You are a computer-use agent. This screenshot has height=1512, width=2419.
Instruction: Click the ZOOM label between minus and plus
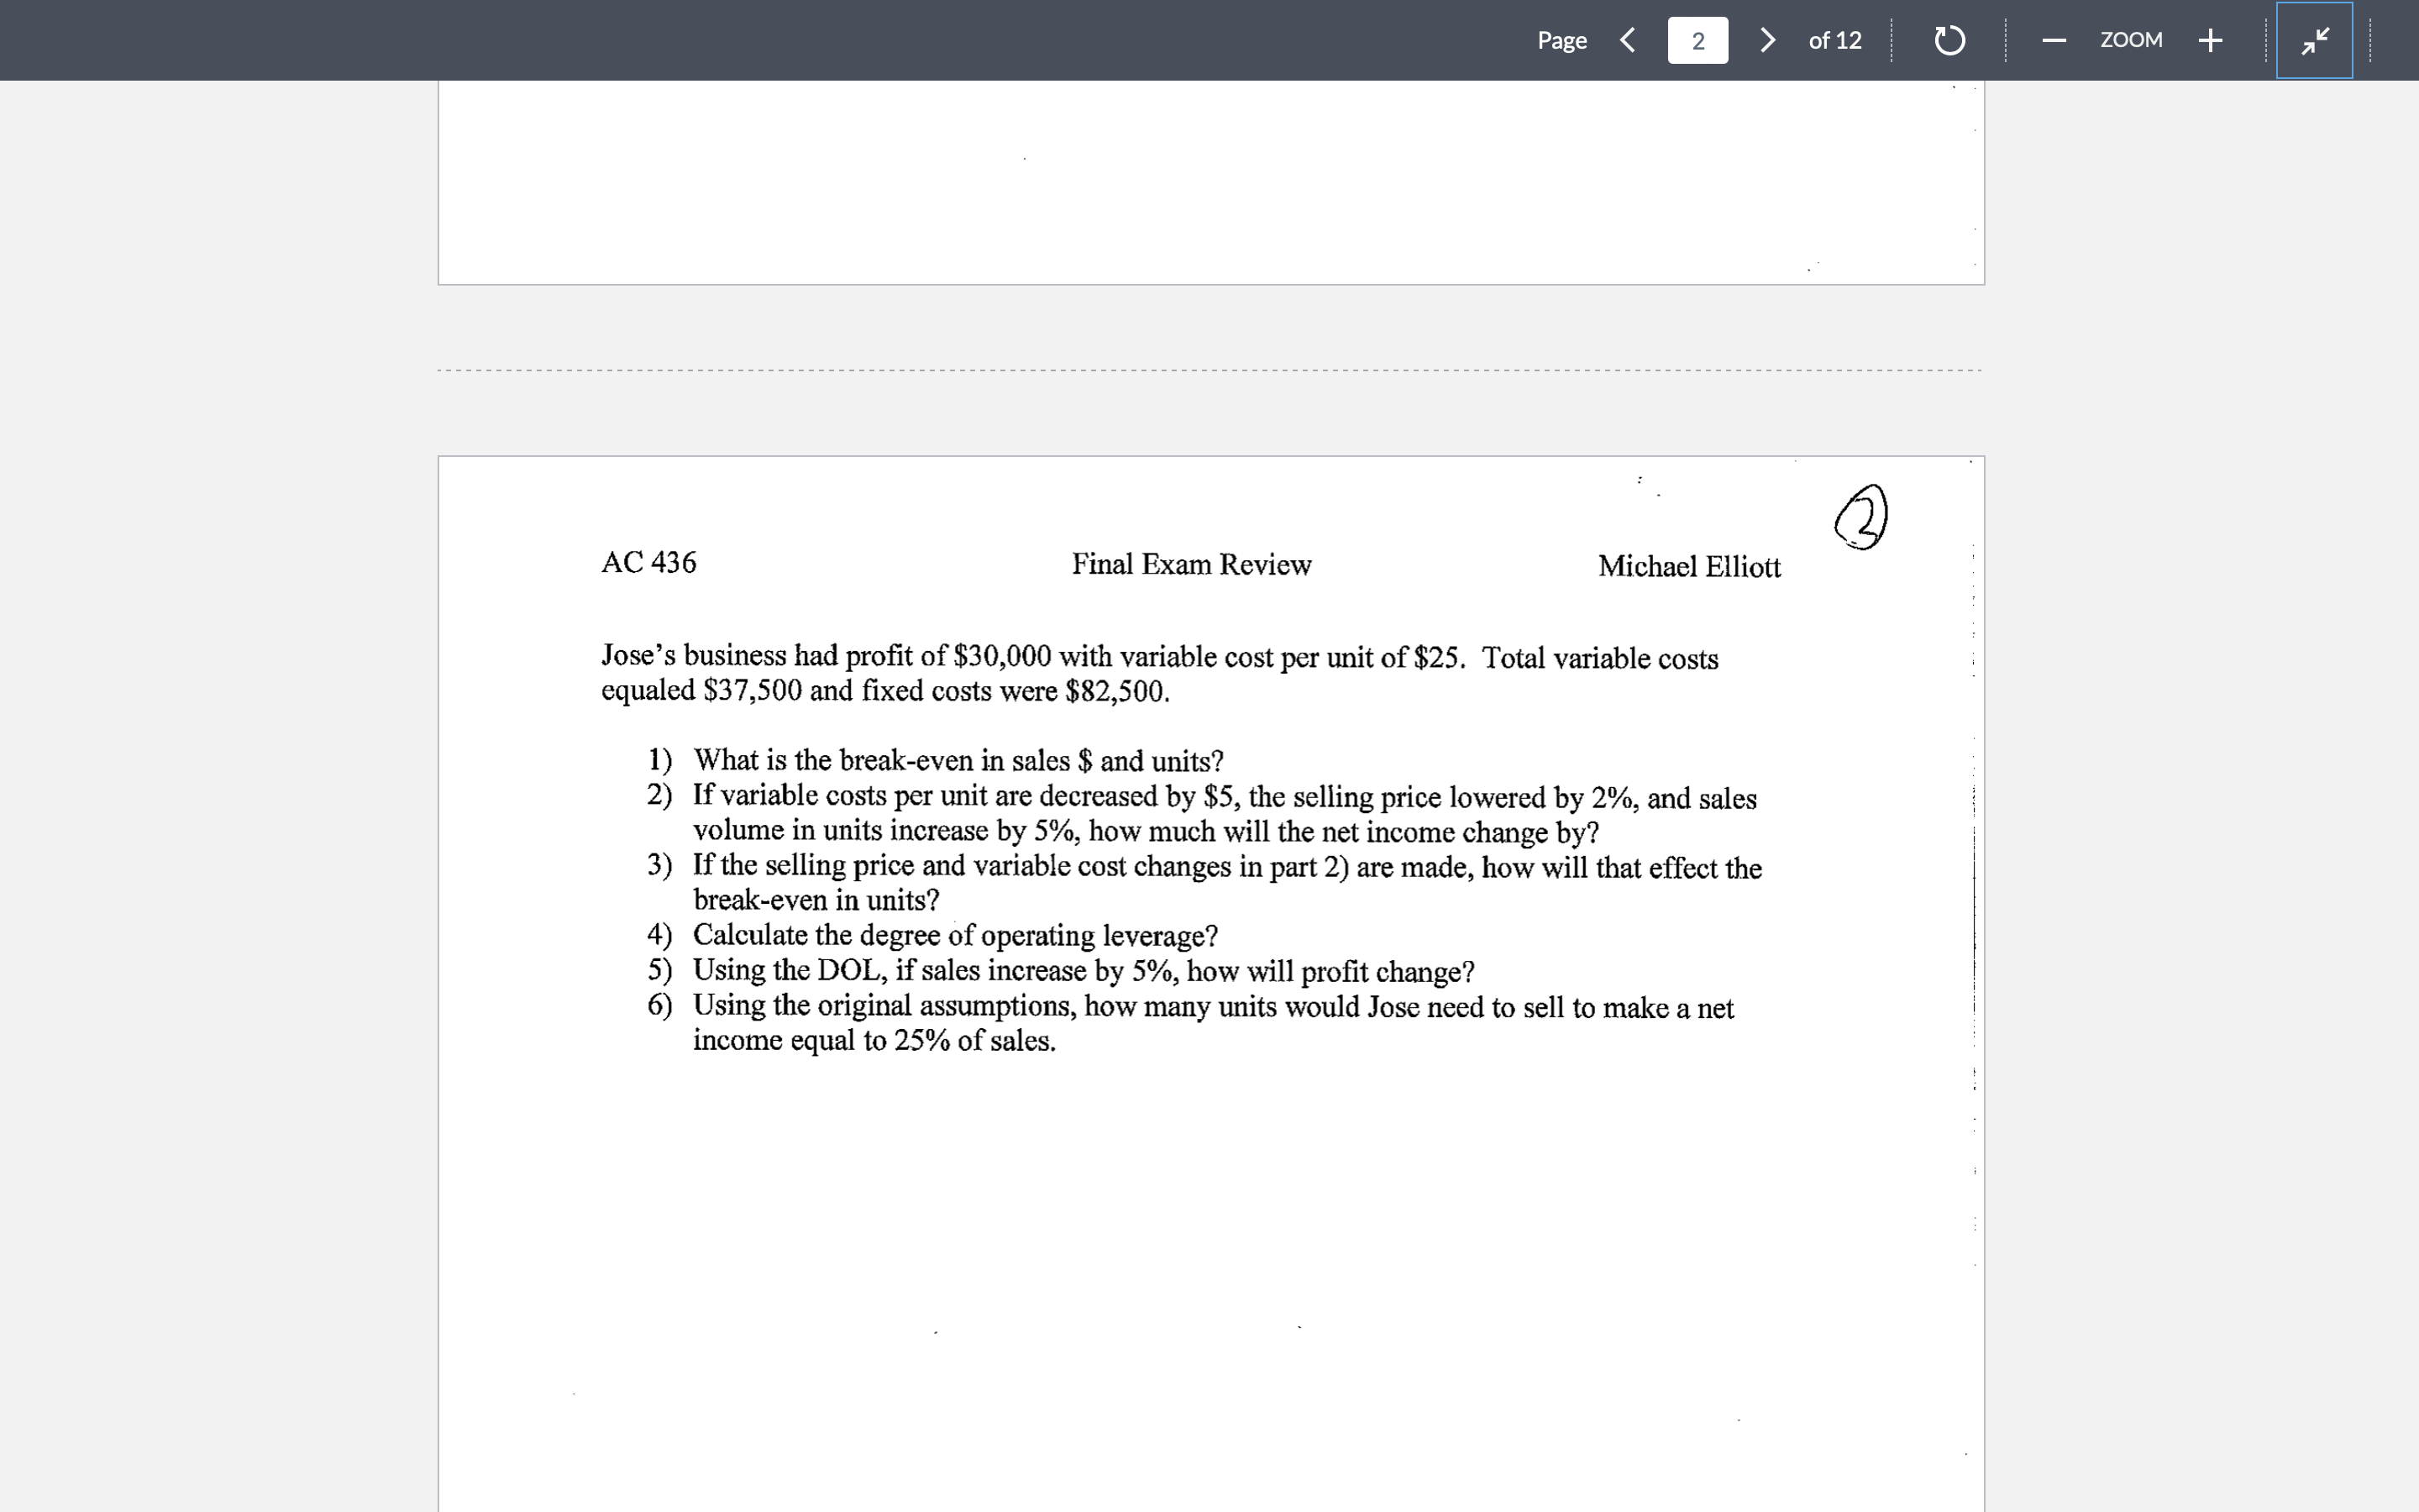pos(2131,40)
